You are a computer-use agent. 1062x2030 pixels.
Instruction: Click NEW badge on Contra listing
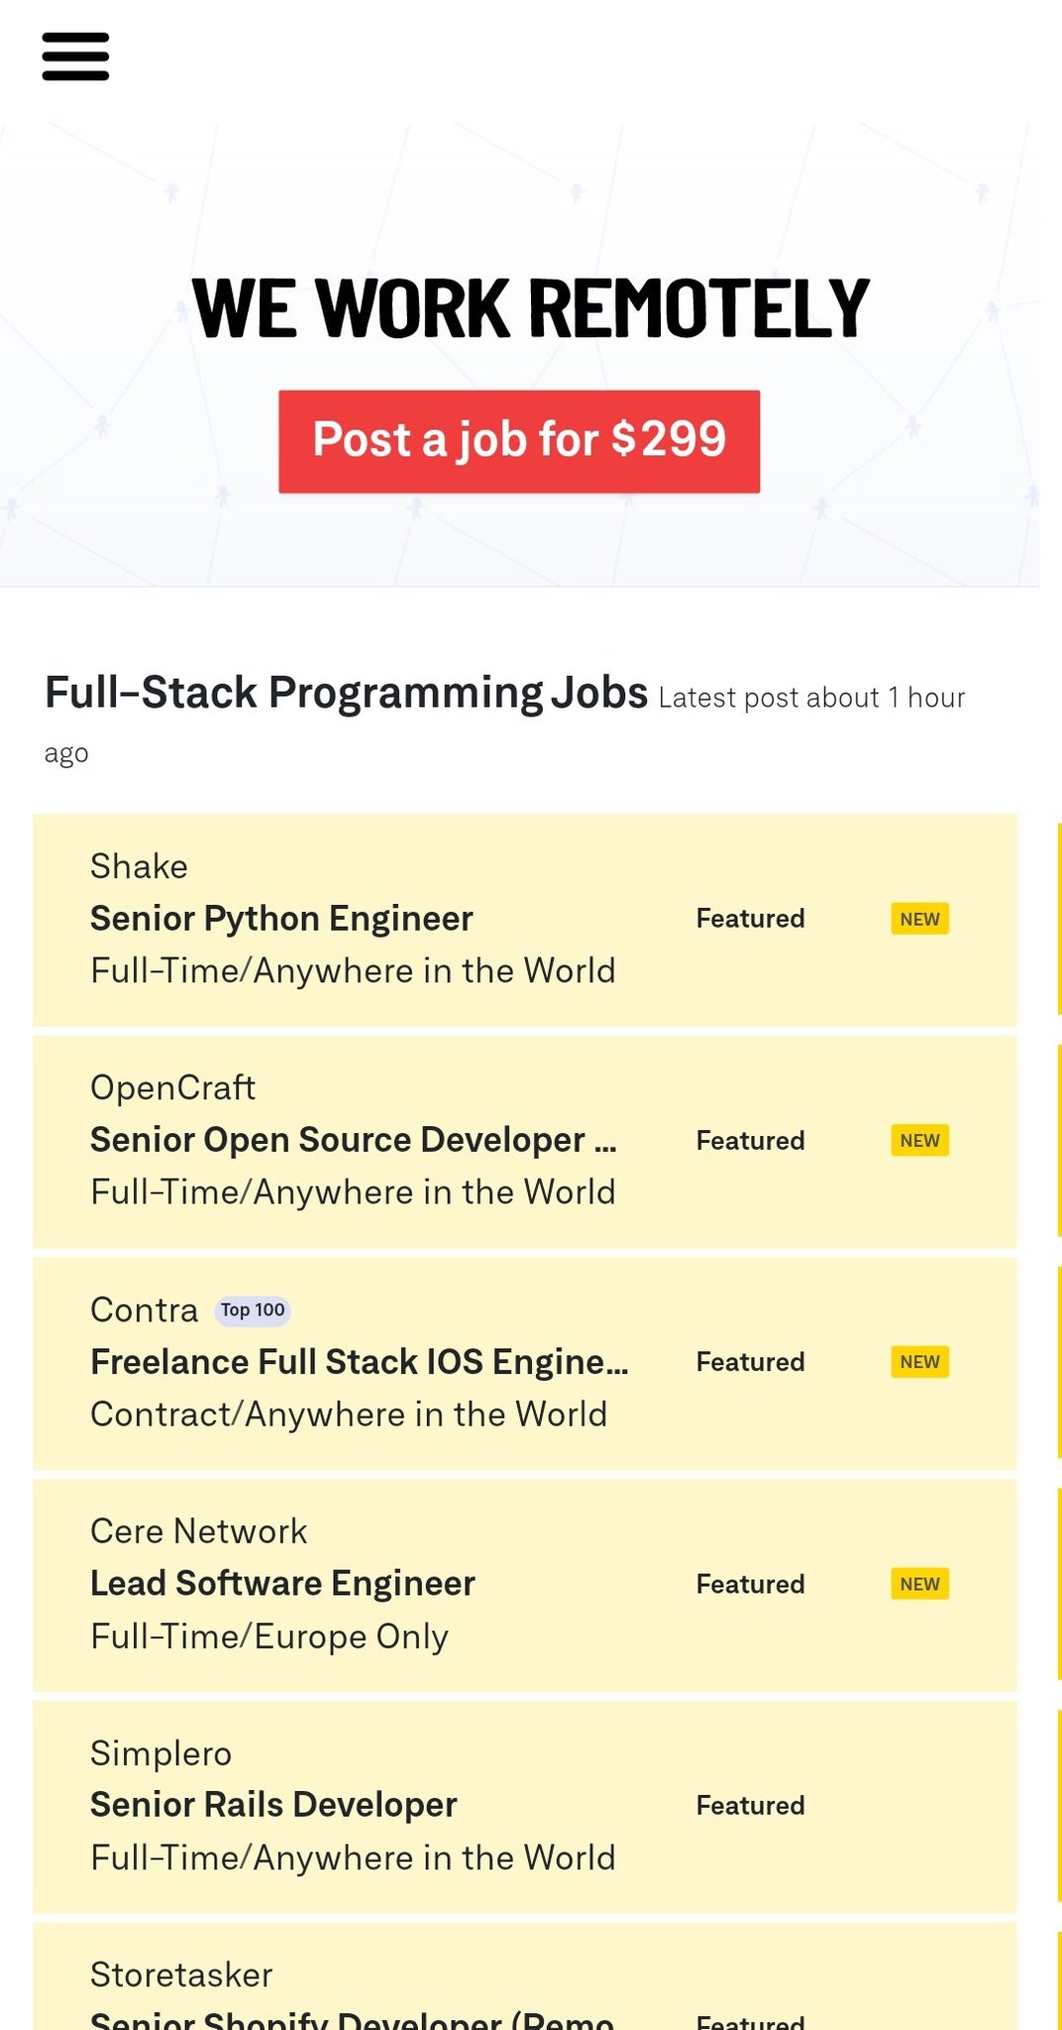click(920, 1362)
